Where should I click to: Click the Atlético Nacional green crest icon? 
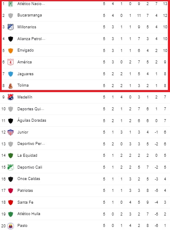(11, 4)
